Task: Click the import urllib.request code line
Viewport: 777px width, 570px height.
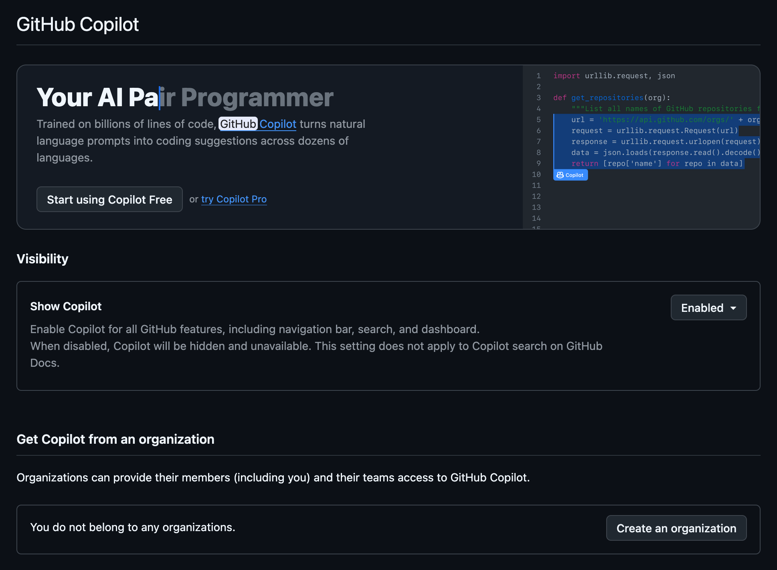Action: point(614,76)
